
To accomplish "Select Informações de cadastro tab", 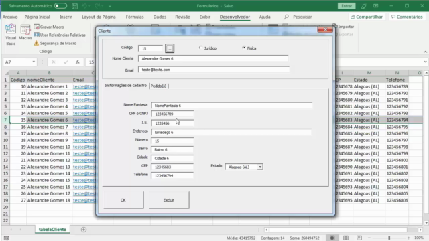I will pyautogui.click(x=125, y=86).
